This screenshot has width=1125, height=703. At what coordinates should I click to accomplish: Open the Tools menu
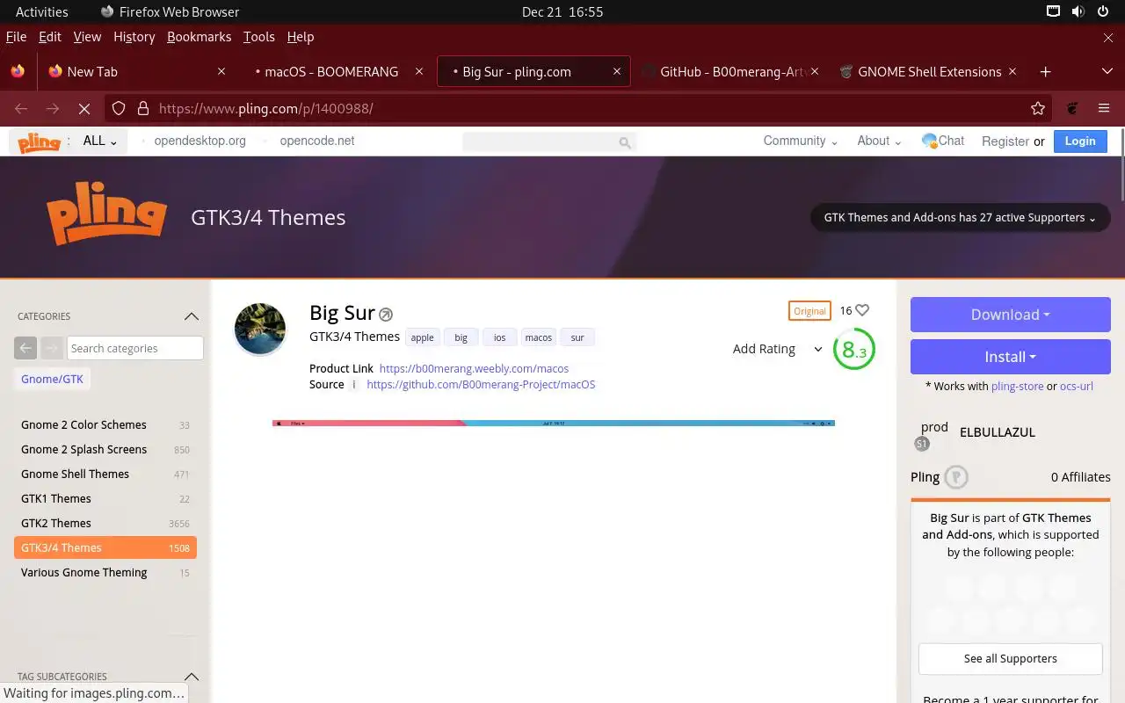tap(258, 37)
